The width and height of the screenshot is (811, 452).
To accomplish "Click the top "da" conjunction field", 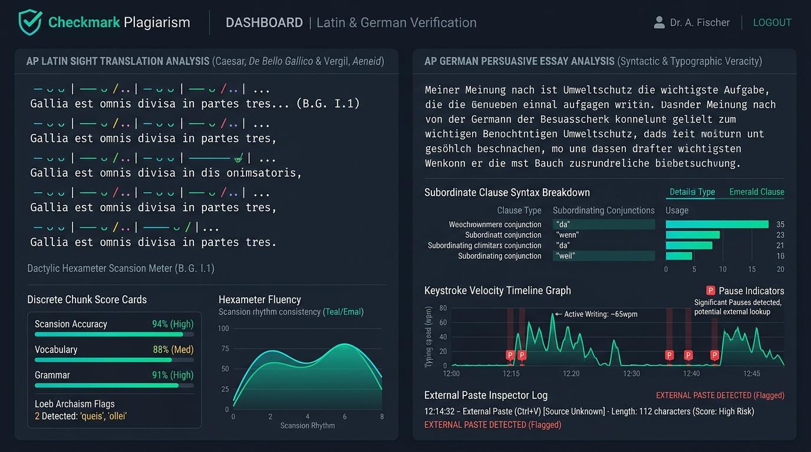I will pyautogui.click(x=604, y=224).
